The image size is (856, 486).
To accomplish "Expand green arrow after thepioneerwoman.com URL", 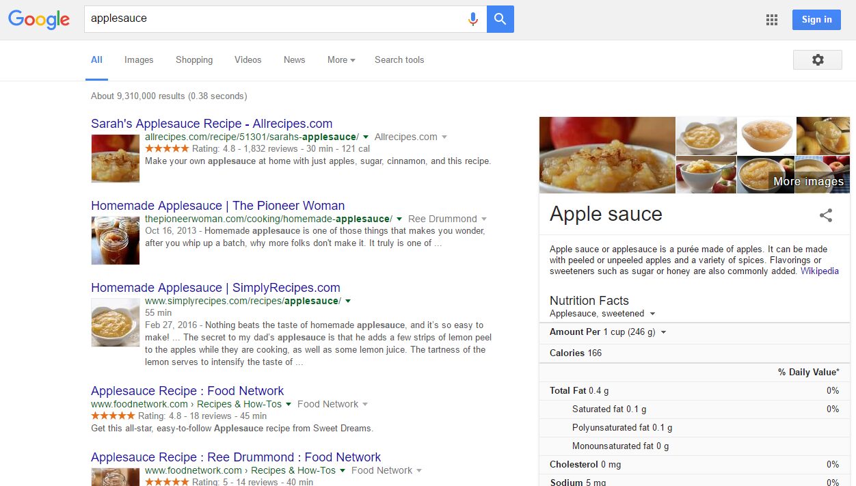I will click(x=399, y=219).
